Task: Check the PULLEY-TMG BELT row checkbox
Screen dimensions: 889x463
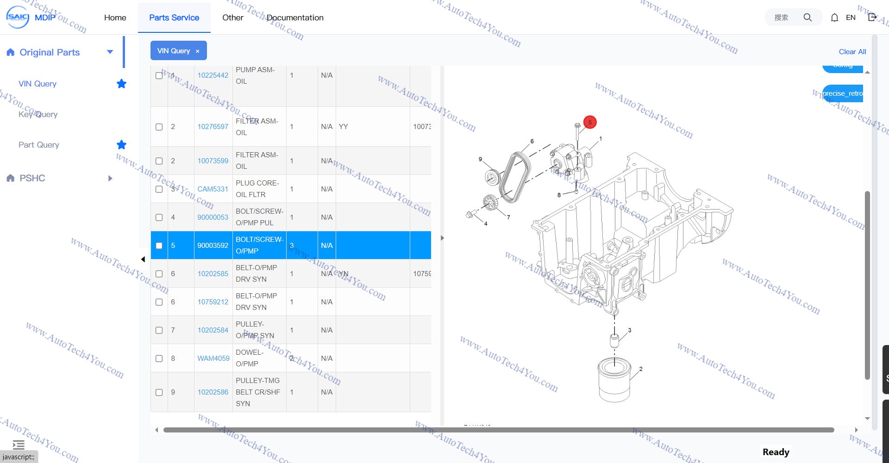Action: pyautogui.click(x=159, y=392)
